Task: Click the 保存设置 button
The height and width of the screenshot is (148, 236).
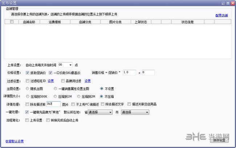Action: pos(219,140)
